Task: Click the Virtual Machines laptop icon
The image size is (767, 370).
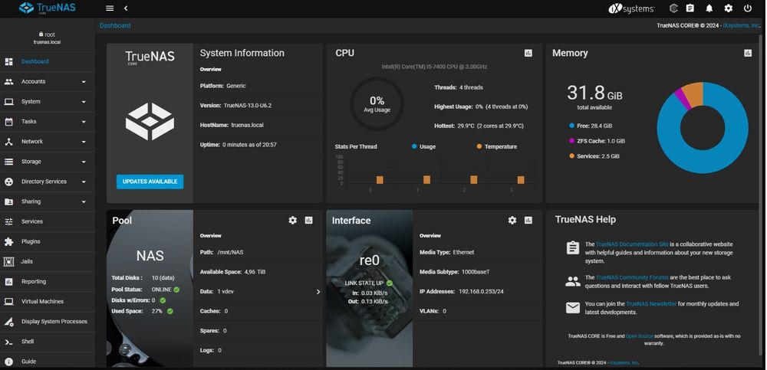Action: pos(8,302)
